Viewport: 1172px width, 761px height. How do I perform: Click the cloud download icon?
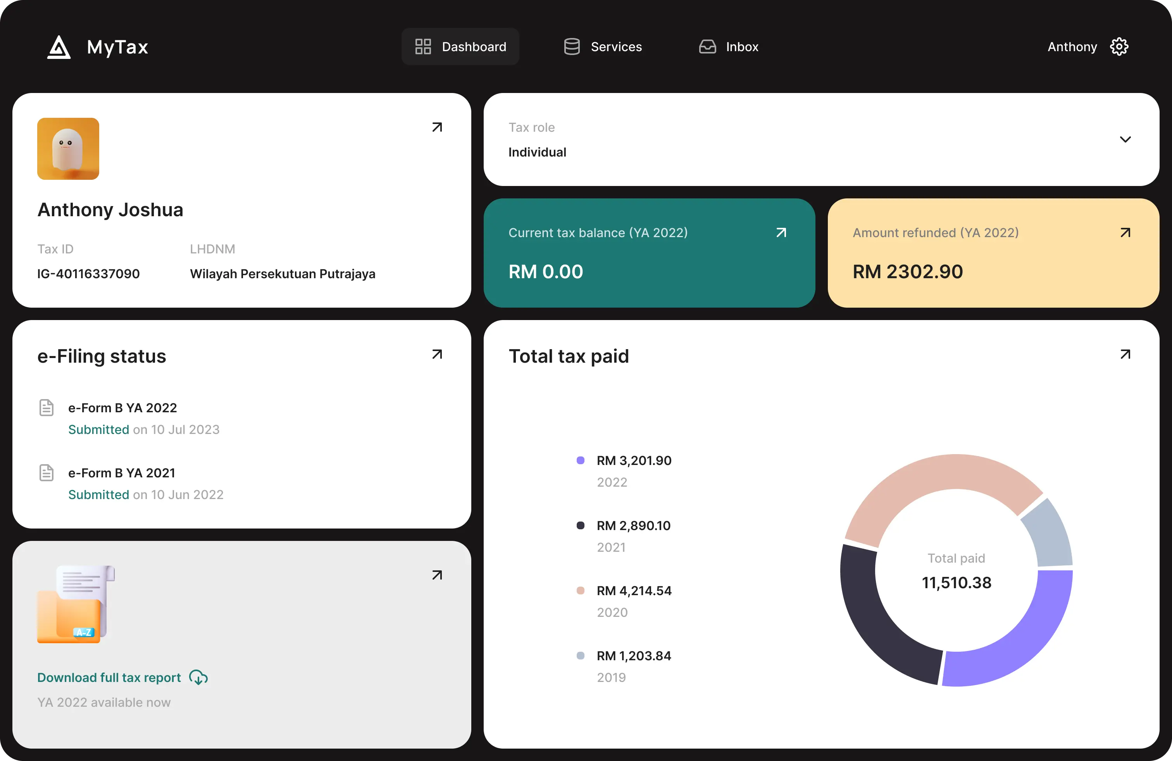198,677
